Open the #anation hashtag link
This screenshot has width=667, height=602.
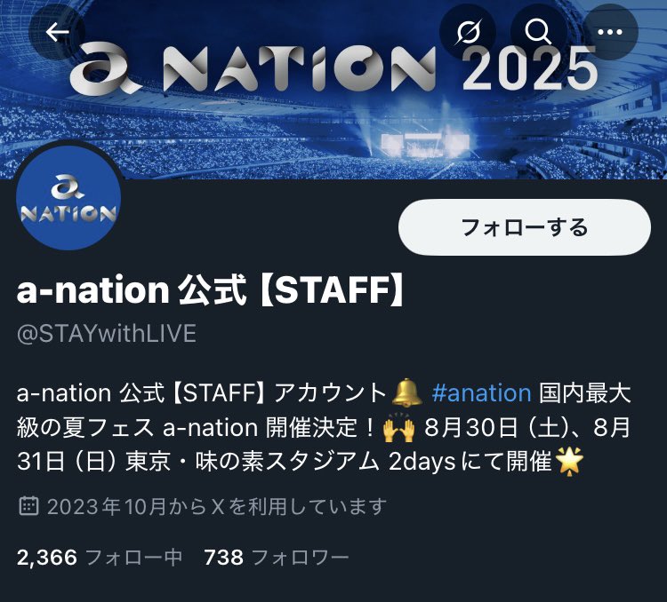pyautogui.click(x=481, y=393)
